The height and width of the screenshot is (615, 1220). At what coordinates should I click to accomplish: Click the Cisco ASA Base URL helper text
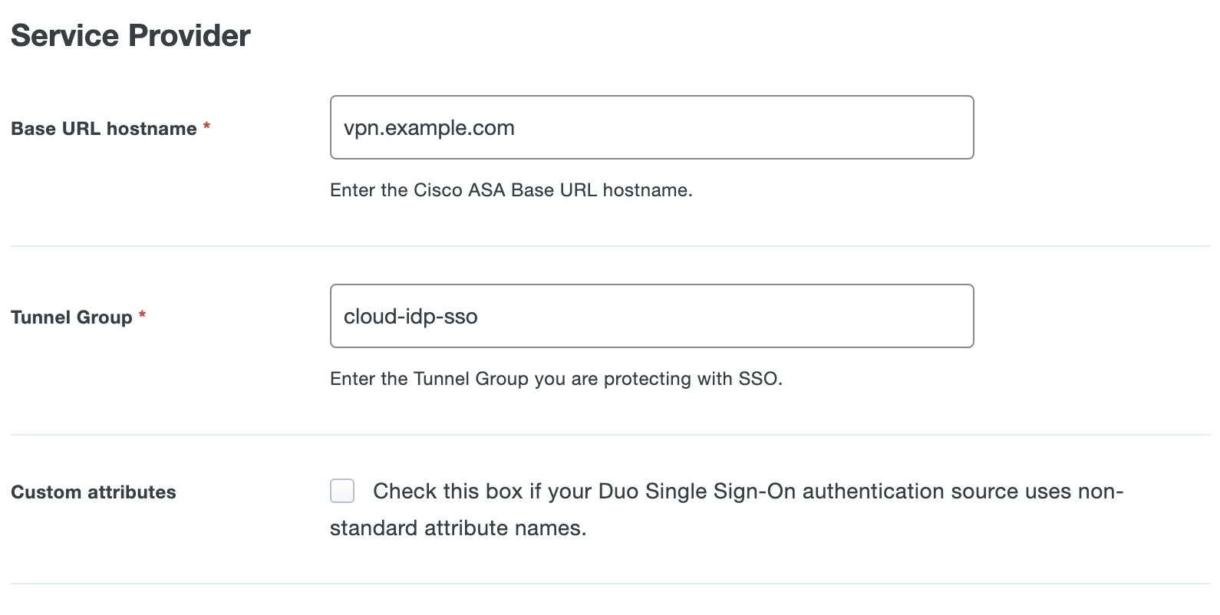510,190
